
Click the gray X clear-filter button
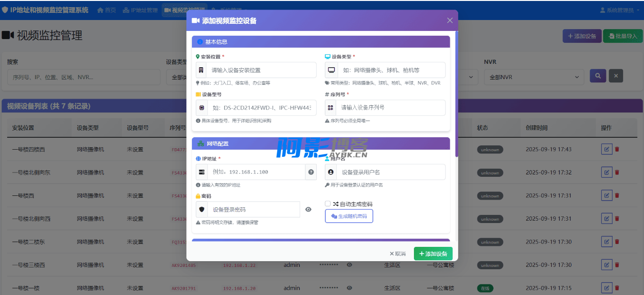616,76
